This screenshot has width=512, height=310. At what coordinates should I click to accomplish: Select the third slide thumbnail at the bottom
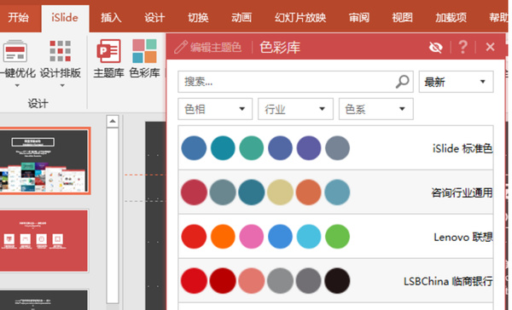44,300
